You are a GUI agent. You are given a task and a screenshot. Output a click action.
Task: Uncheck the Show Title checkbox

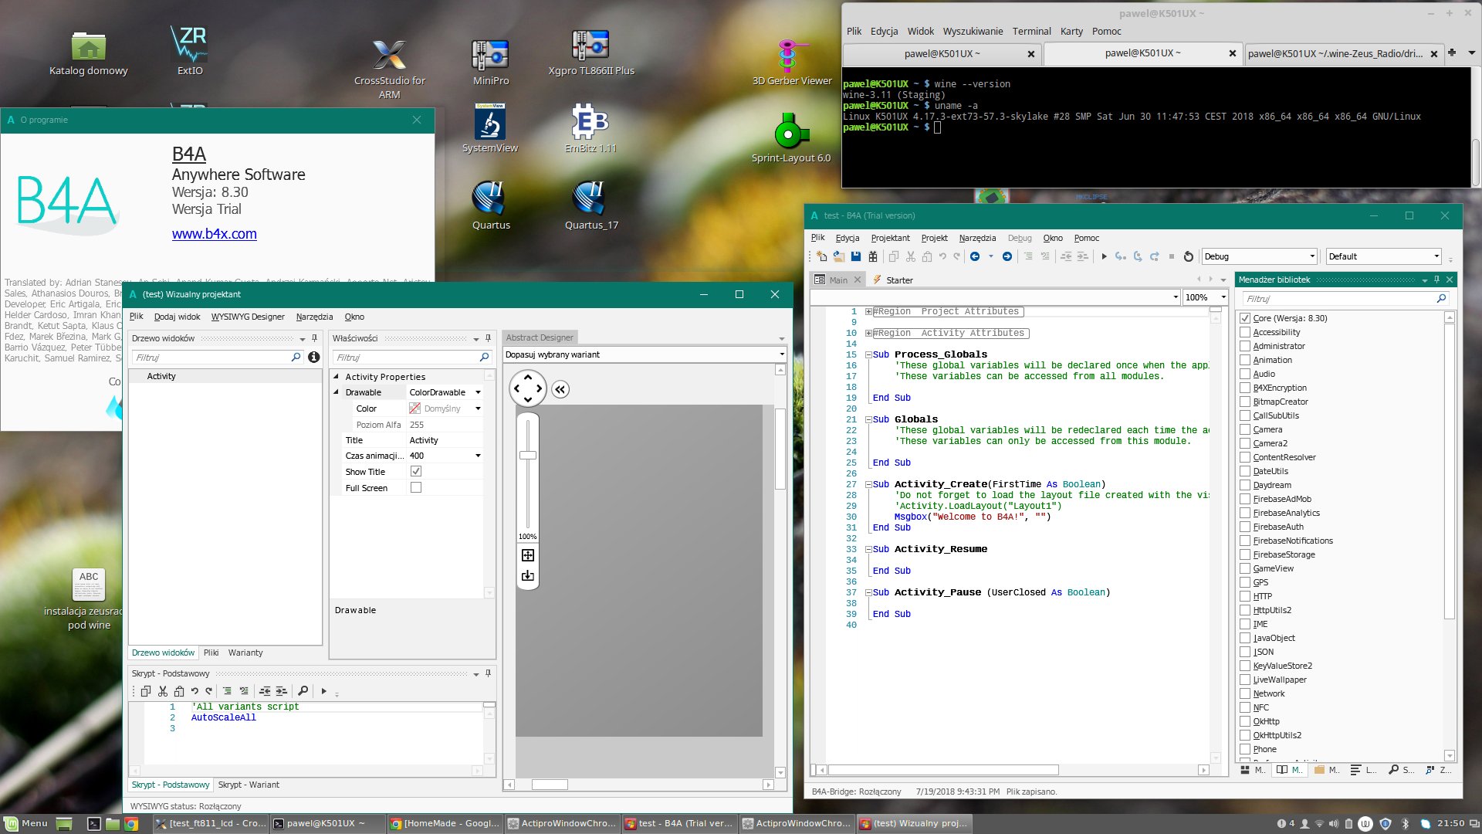tap(416, 471)
